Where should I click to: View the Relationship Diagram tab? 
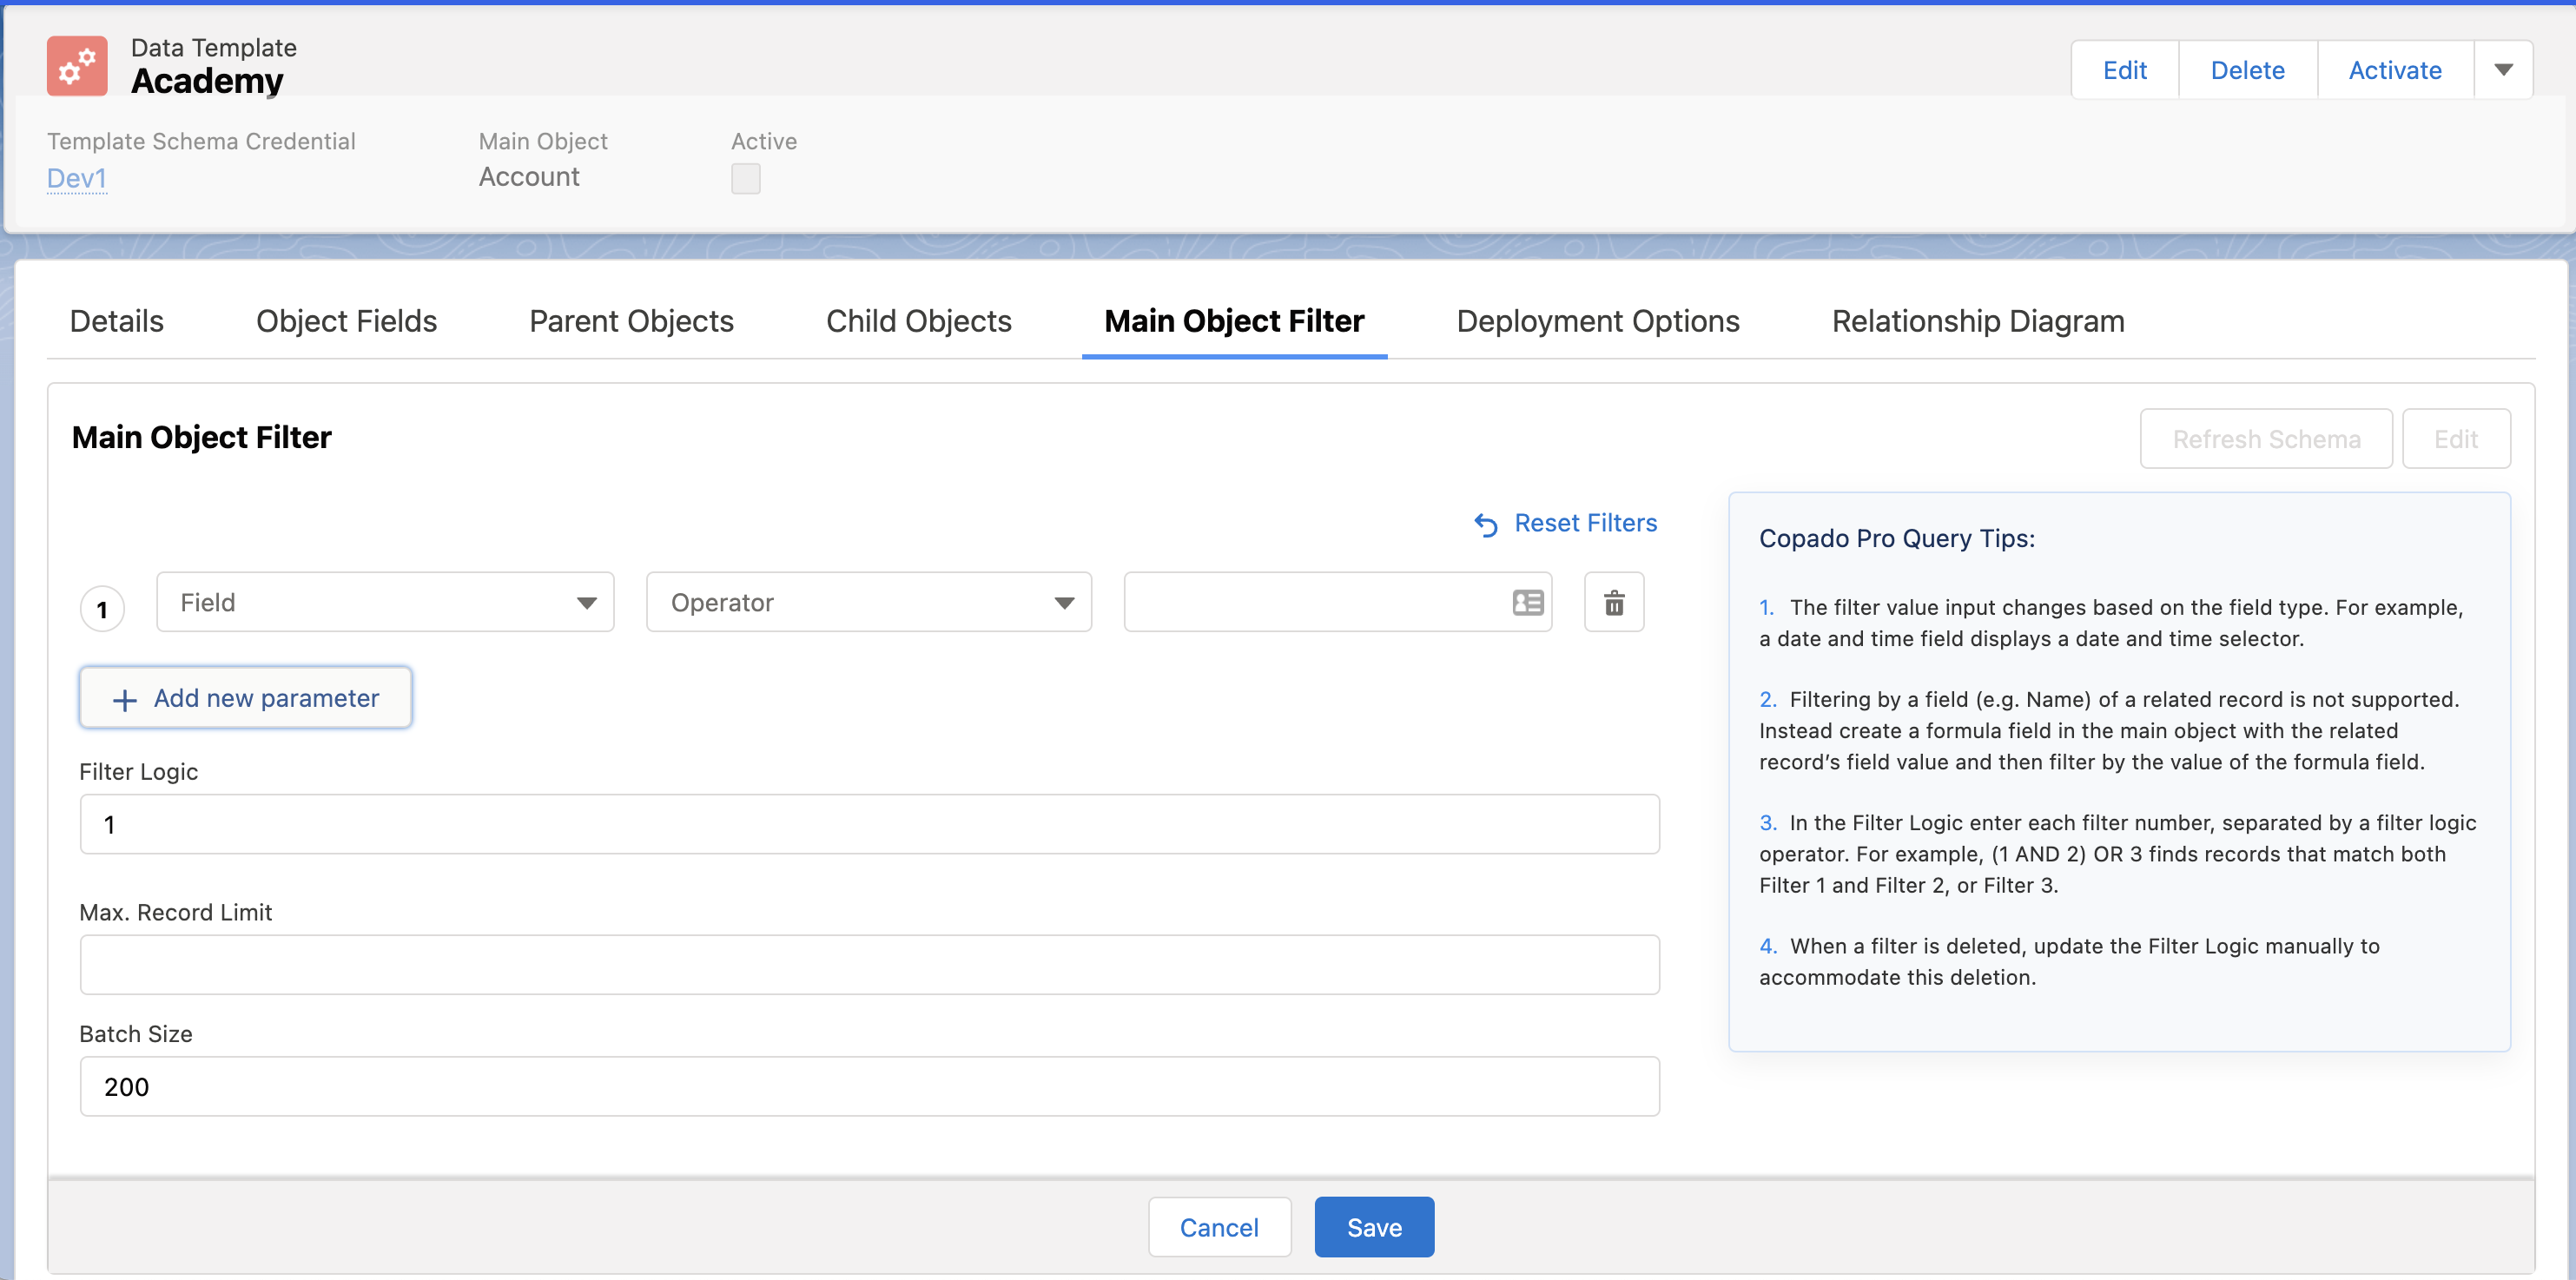pos(1978,321)
